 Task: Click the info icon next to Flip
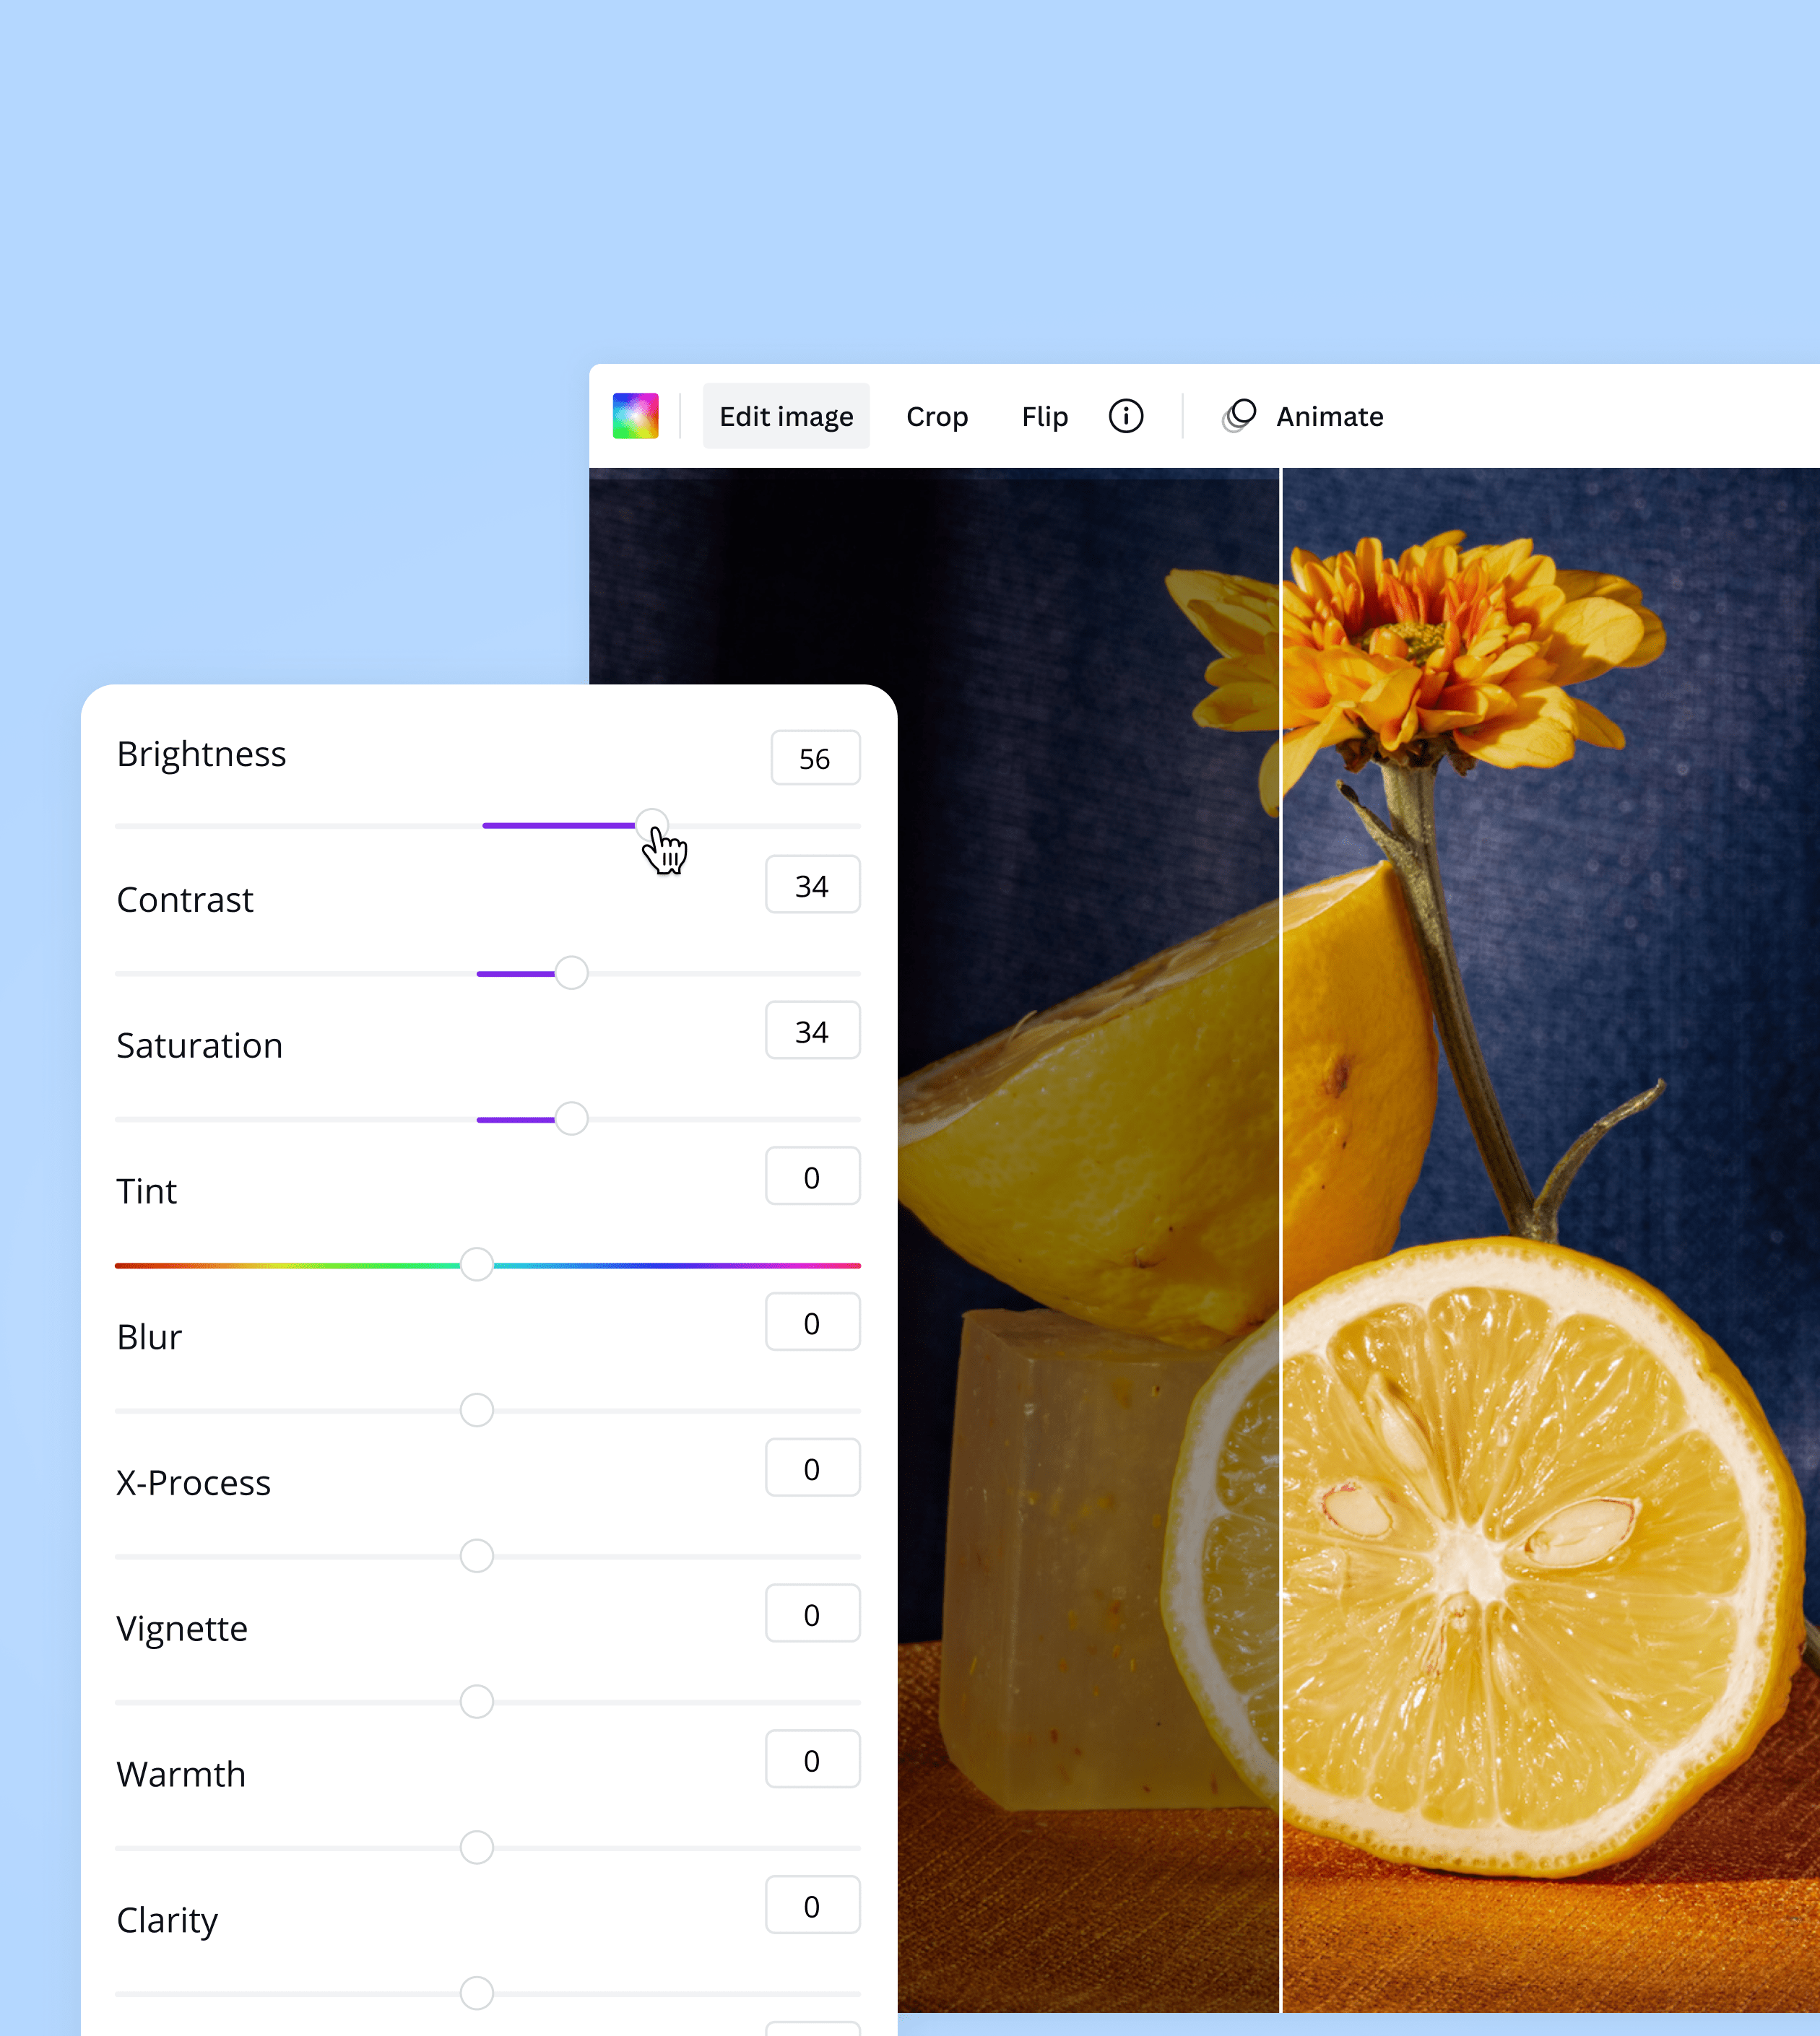coord(1125,417)
